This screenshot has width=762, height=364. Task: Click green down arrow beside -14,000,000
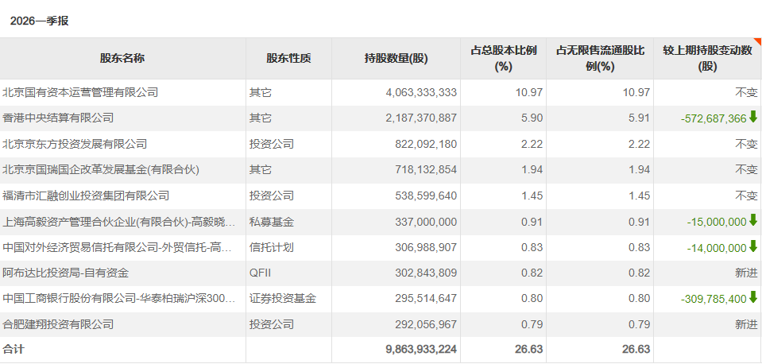coord(752,247)
